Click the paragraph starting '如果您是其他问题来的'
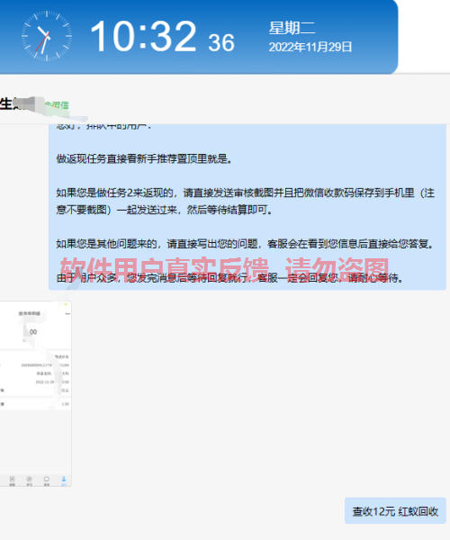 click(x=245, y=244)
